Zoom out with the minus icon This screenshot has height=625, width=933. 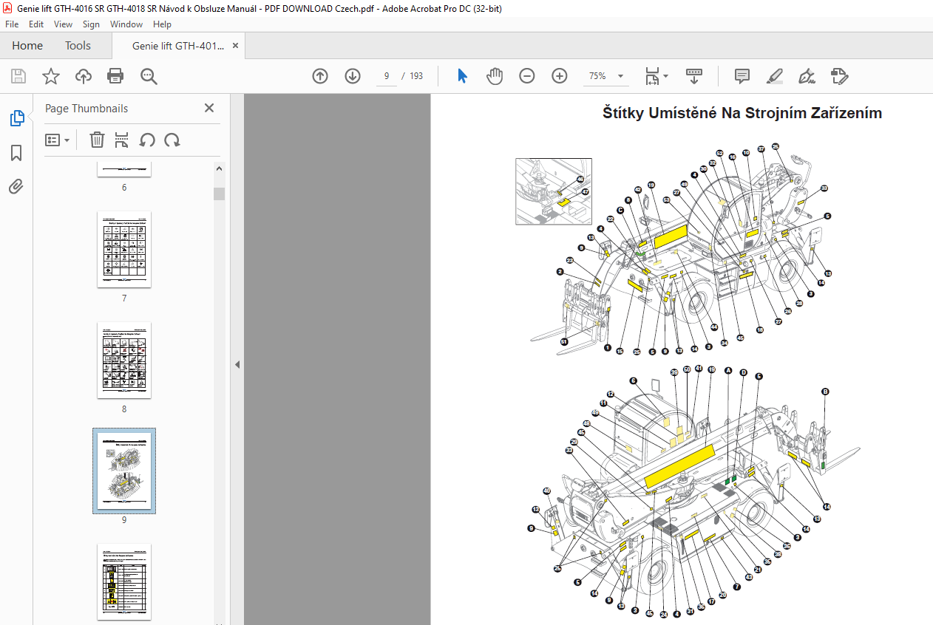coord(527,76)
